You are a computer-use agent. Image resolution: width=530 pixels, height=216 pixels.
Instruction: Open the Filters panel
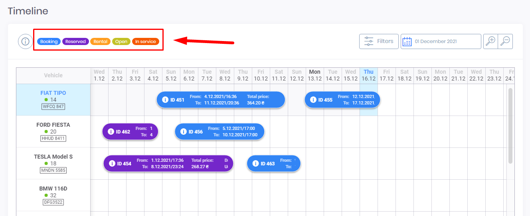tap(379, 41)
